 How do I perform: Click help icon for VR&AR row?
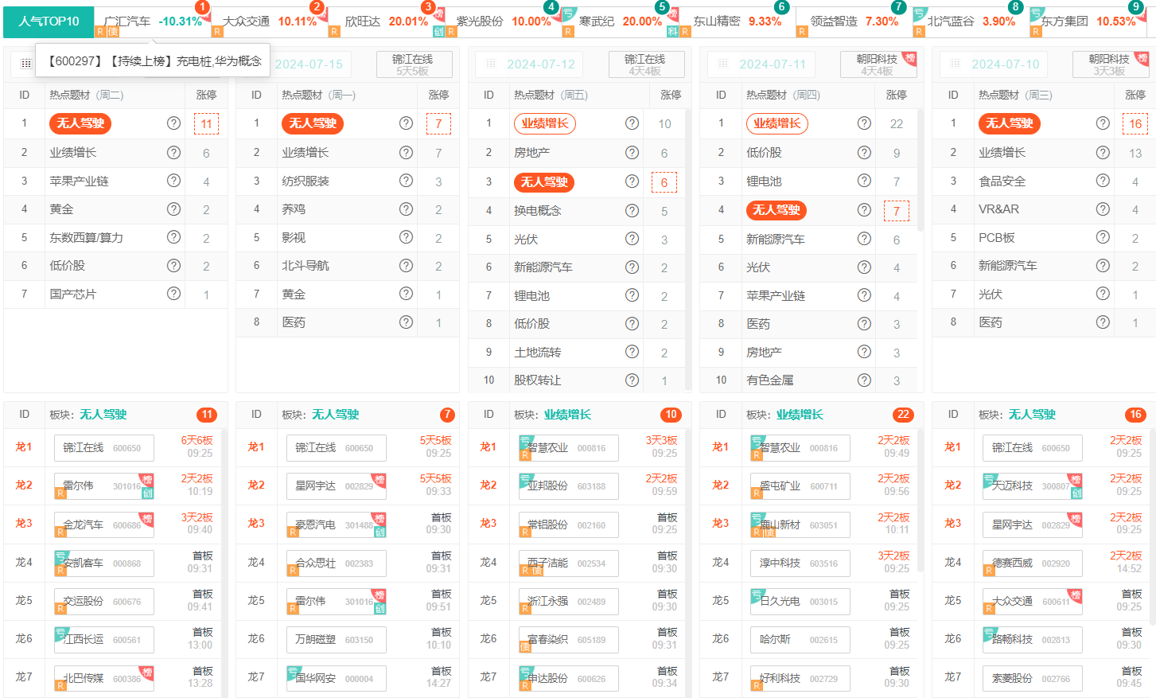point(1103,209)
